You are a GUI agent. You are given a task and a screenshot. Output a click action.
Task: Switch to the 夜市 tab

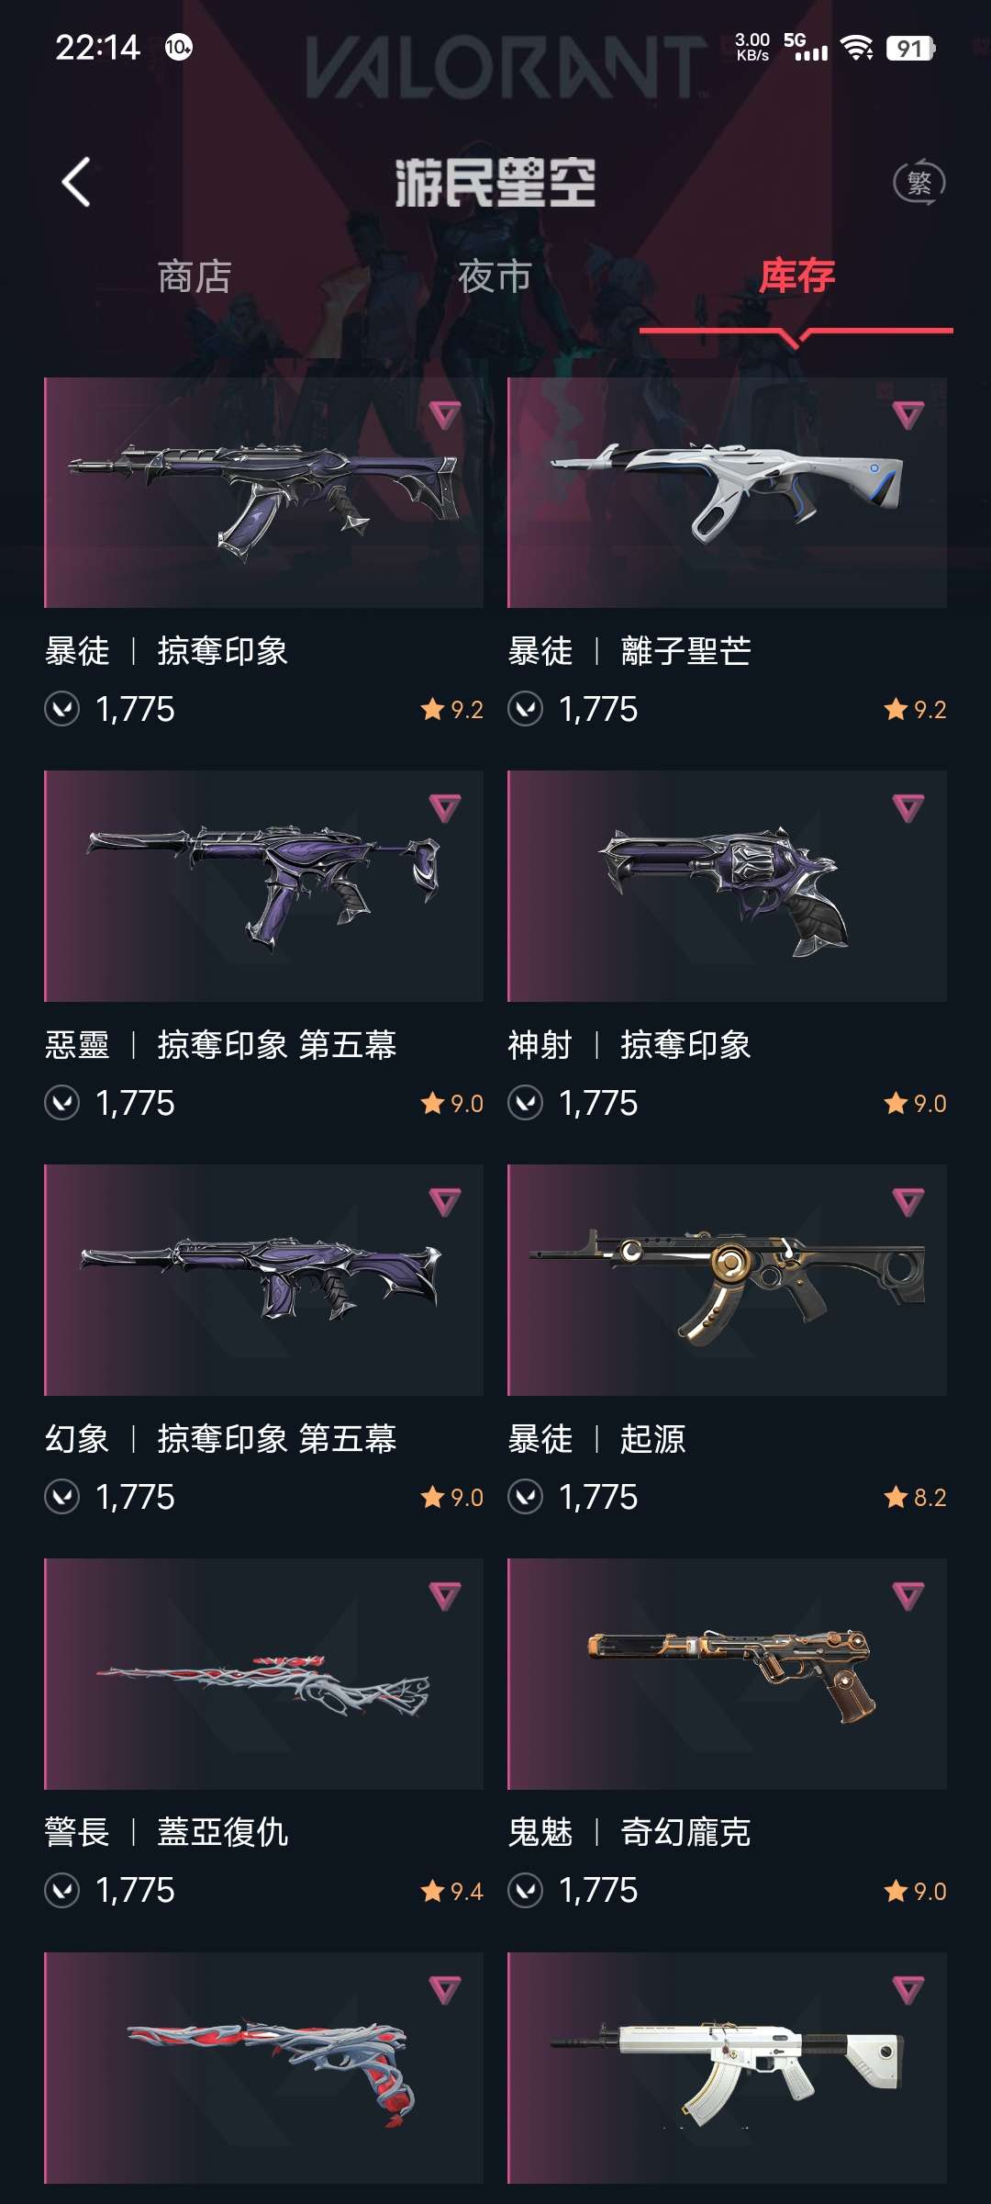(495, 276)
